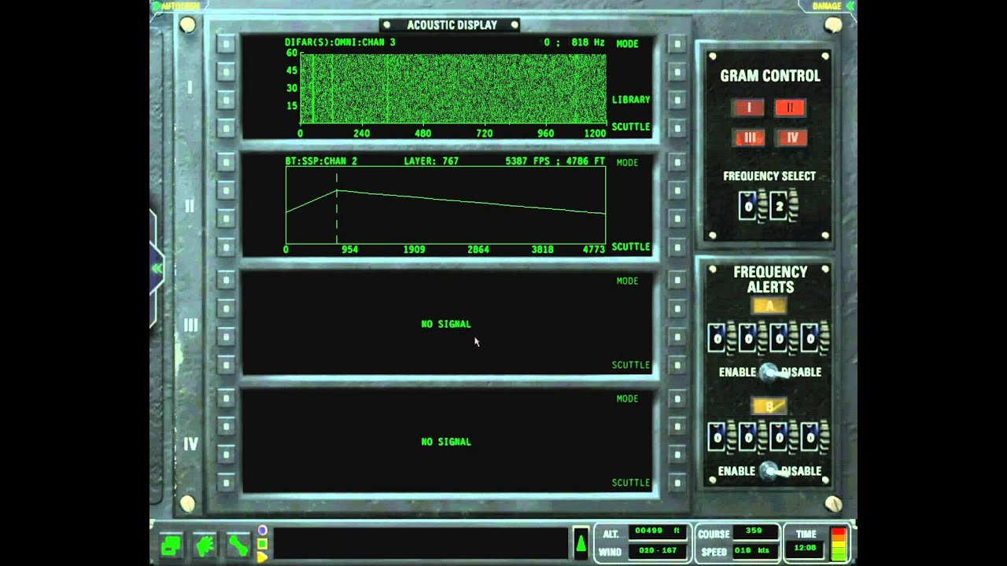The width and height of the screenshot is (1007, 566).
Task: Click the small green square icon beside message box
Action: tap(262, 544)
